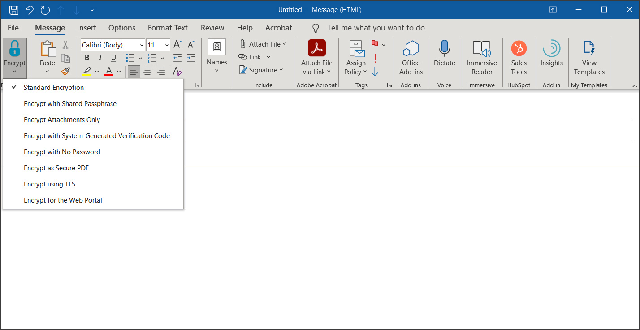Choose Encrypt with No Password
The width and height of the screenshot is (640, 330).
(x=93, y=152)
